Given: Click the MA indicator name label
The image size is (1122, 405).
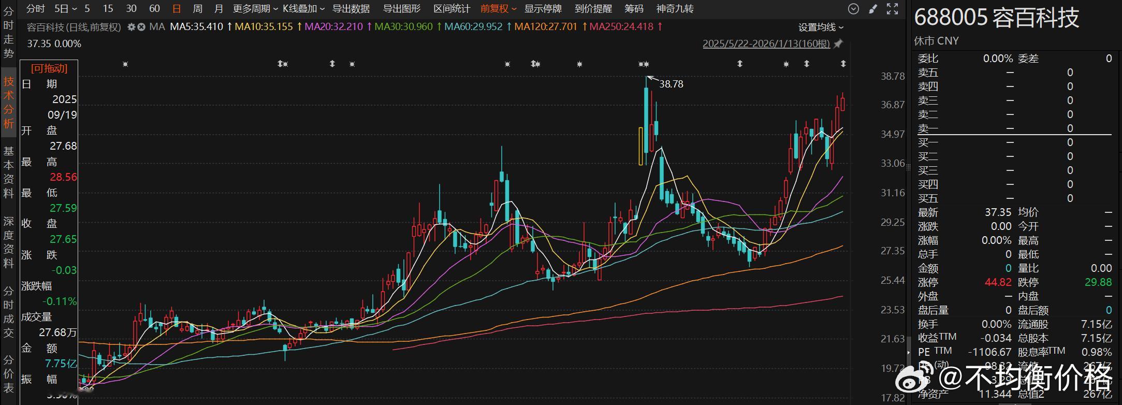Looking at the screenshot, I should click(x=157, y=27).
